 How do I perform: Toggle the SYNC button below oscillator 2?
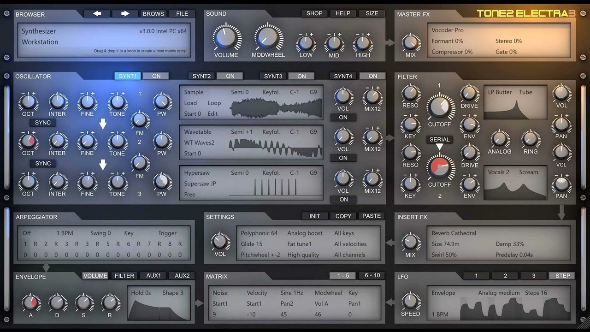[43, 163]
